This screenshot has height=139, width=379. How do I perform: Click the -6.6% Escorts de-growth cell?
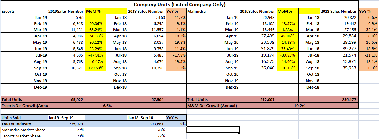(x=106, y=106)
